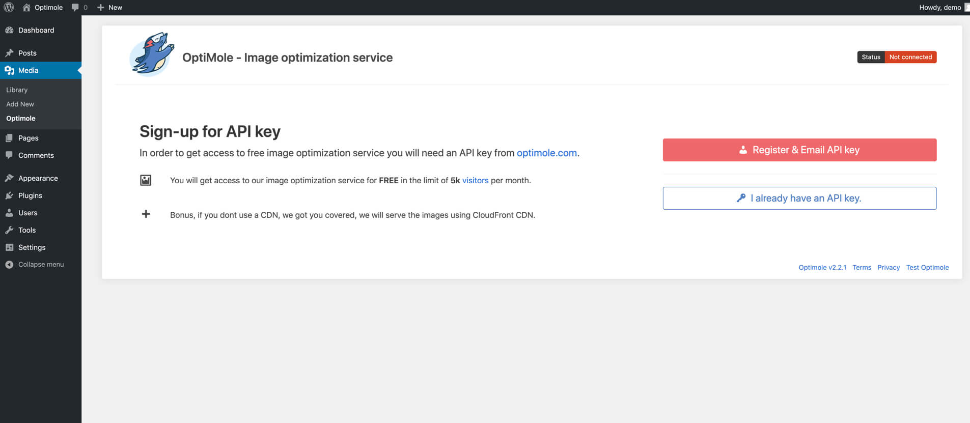970x423 pixels.
Task: Click the plus icon next to New
Action: (100, 7)
